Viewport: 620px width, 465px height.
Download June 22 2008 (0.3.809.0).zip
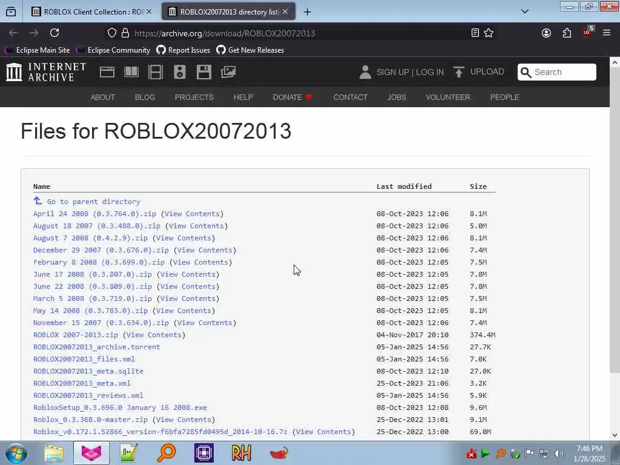pos(93,286)
